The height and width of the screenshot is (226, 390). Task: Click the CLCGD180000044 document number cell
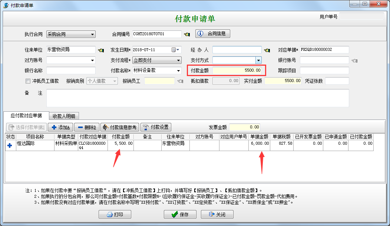(93, 145)
